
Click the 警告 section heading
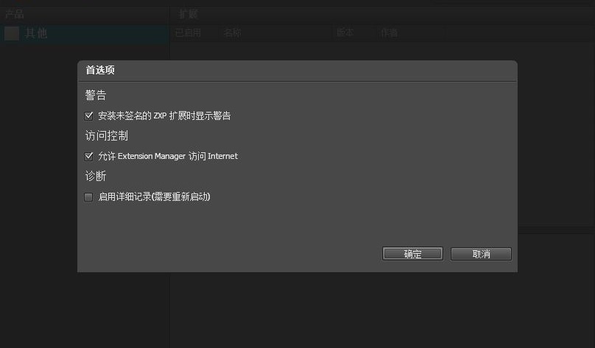point(96,95)
